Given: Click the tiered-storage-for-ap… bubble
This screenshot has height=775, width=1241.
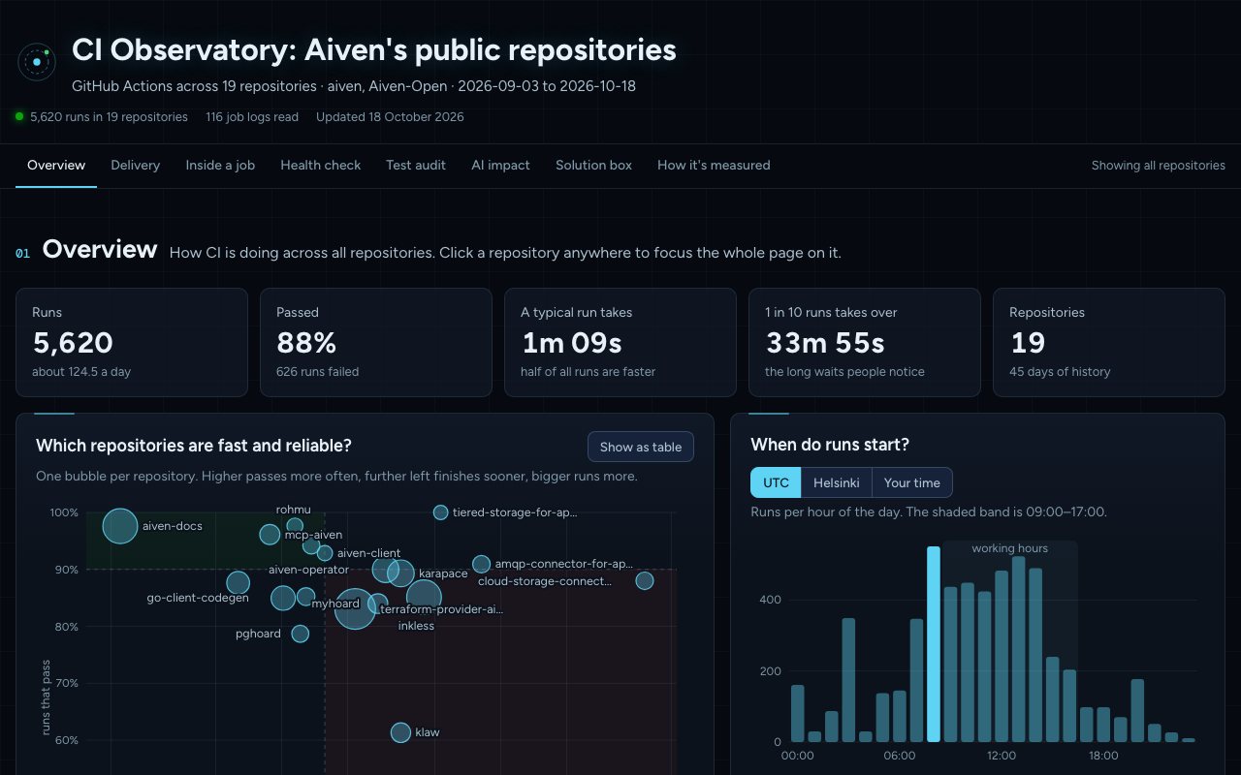Looking at the screenshot, I should 440,512.
